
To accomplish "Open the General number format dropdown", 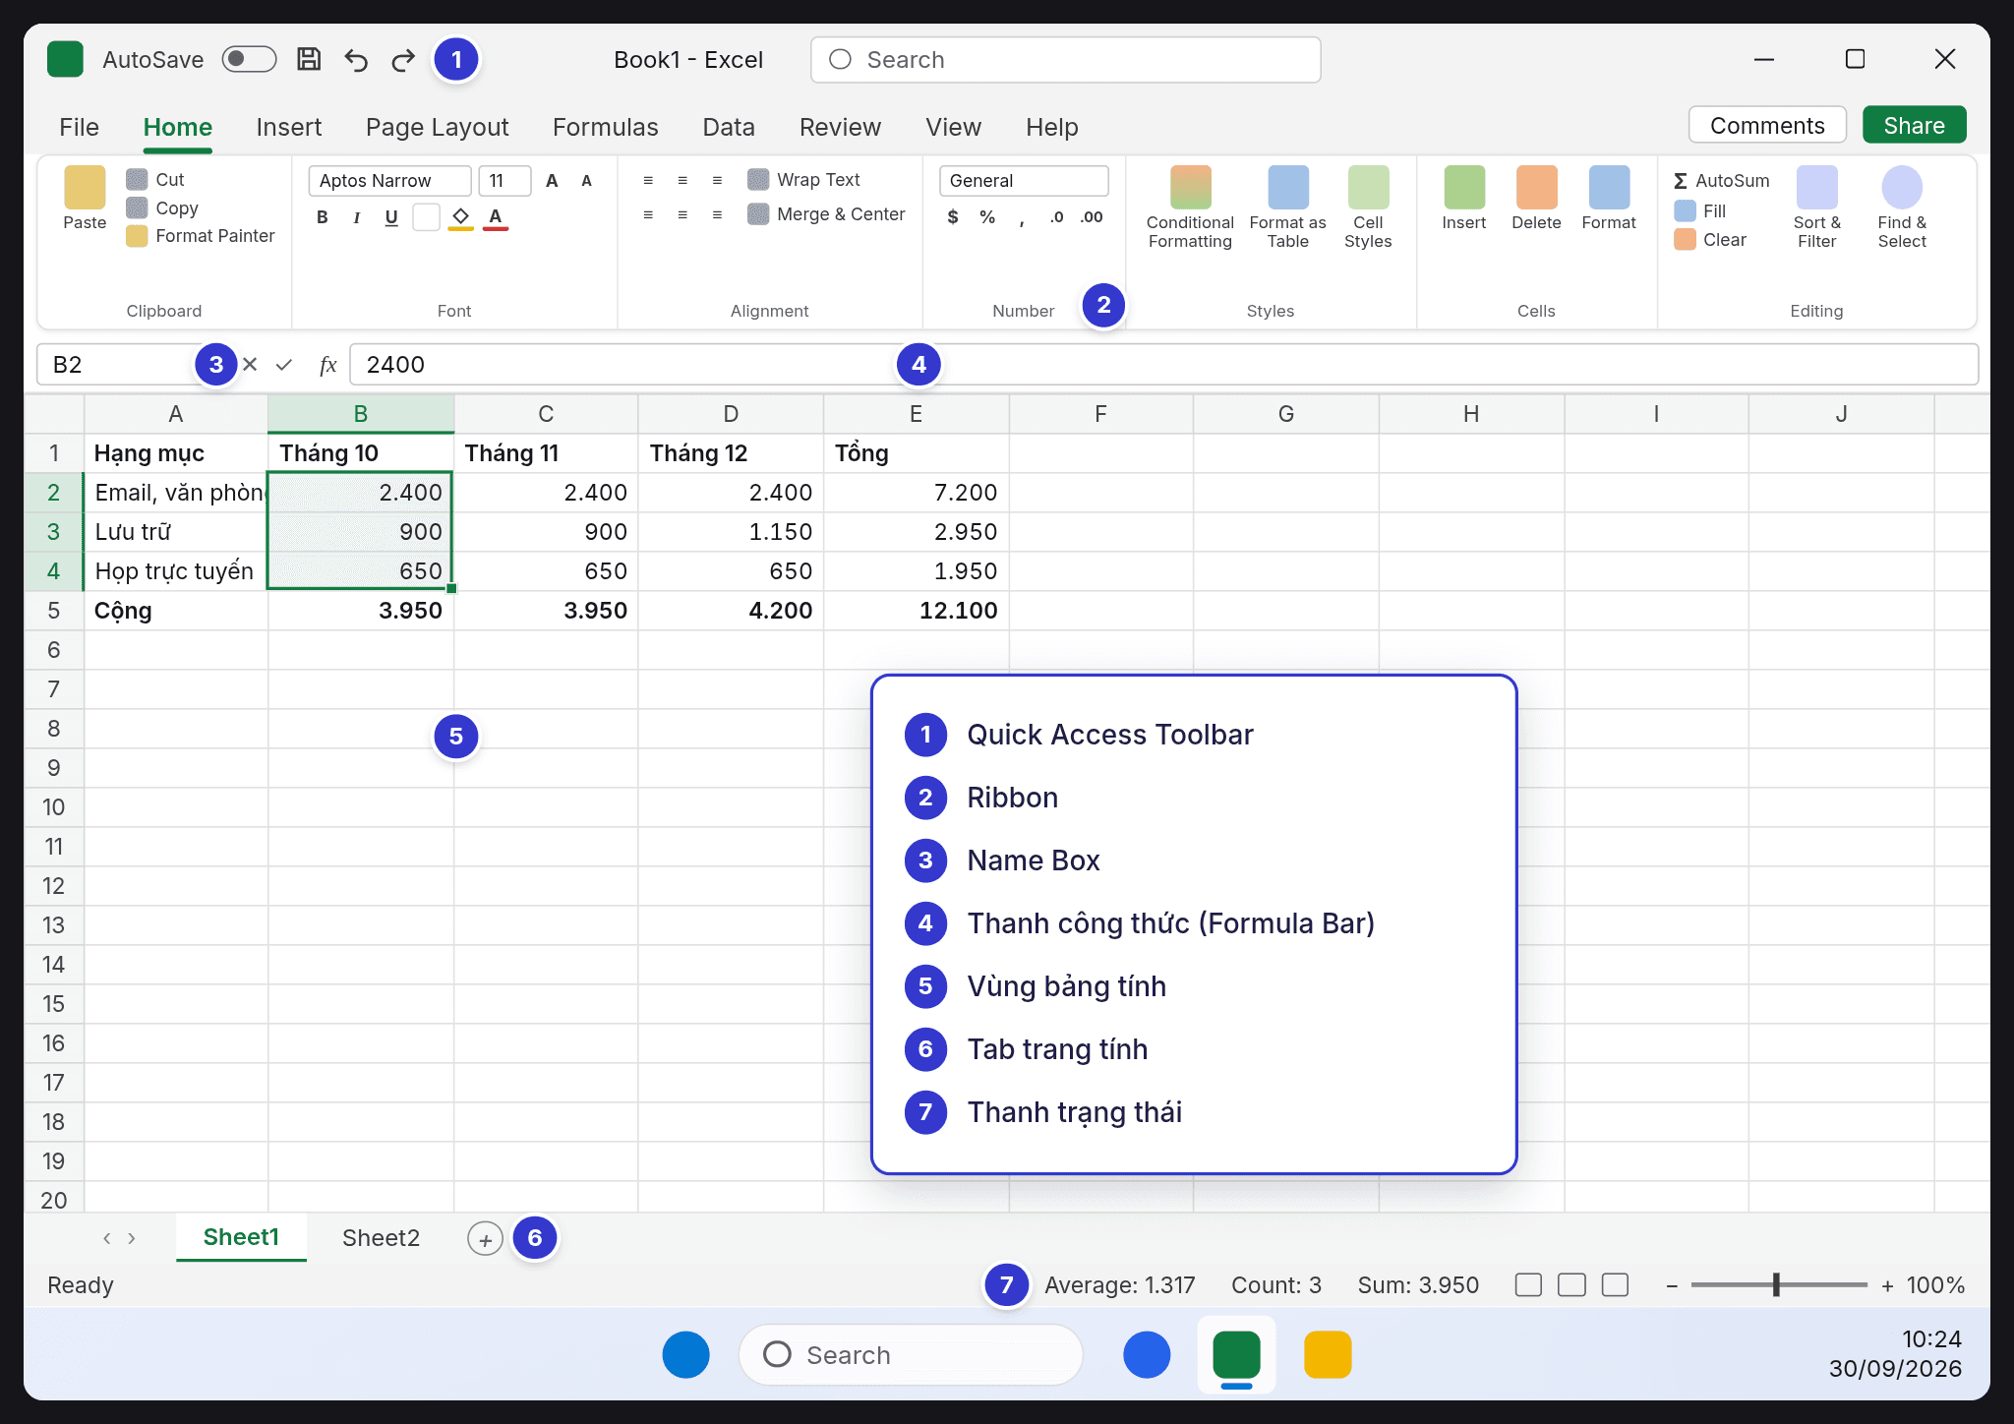I will pyautogui.click(x=1024, y=180).
